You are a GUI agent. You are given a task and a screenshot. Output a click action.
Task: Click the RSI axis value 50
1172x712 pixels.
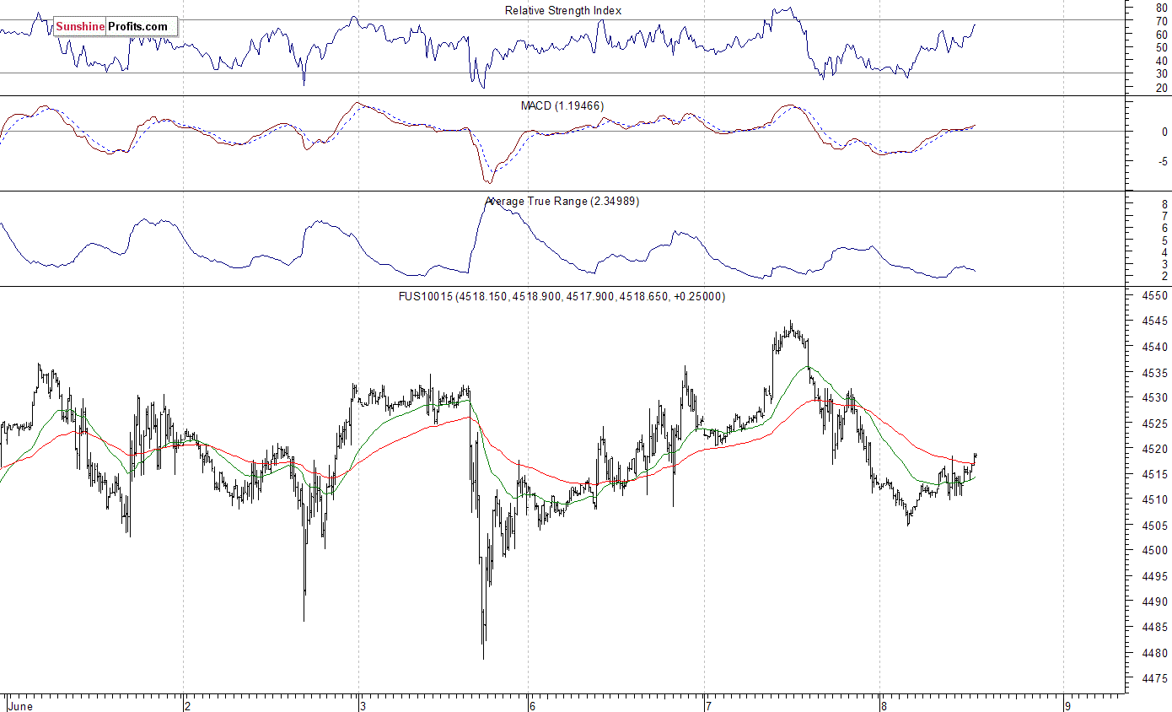(1162, 48)
